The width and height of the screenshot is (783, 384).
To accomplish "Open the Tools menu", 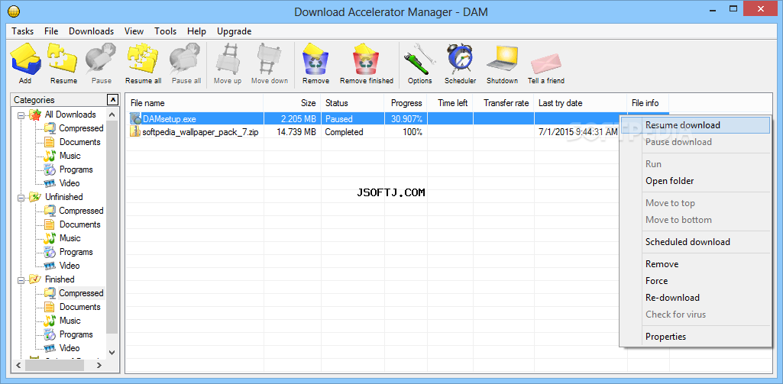I will pos(165,31).
